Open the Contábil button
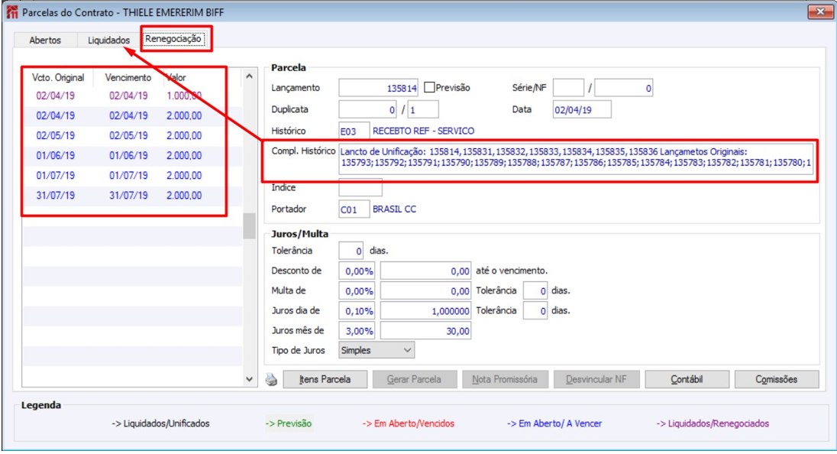This screenshot has width=837, height=454. [687, 379]
